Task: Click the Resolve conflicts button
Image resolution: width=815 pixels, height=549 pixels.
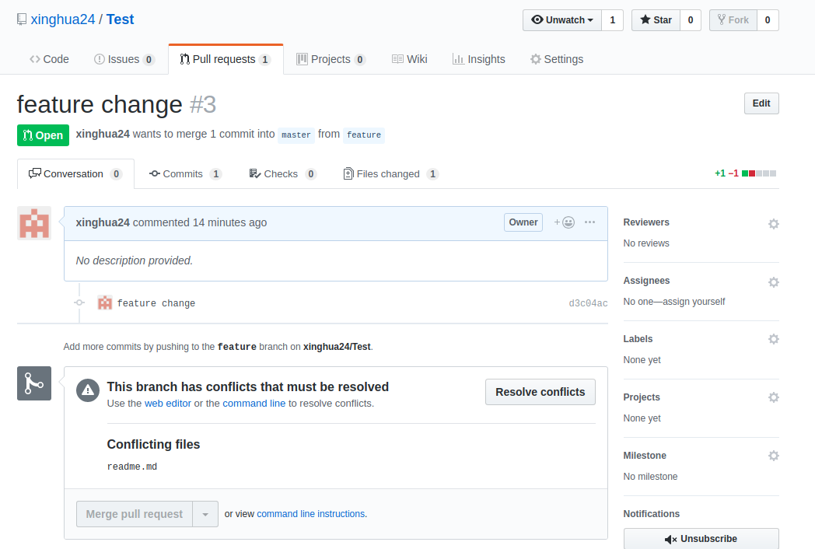Action: (540, 392)
